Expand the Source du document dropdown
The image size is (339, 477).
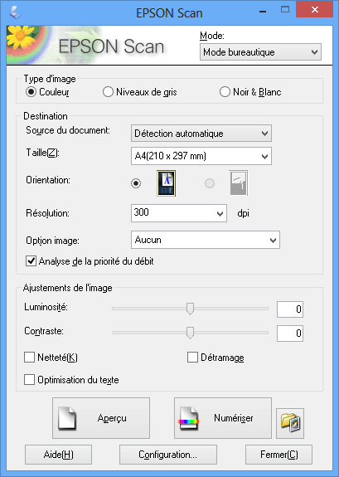coord(201,134)
